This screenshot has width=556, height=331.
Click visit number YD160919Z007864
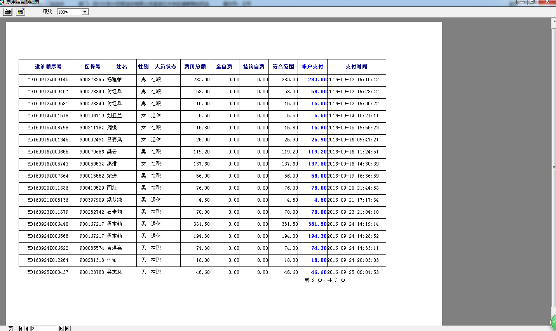coord(48,176)
